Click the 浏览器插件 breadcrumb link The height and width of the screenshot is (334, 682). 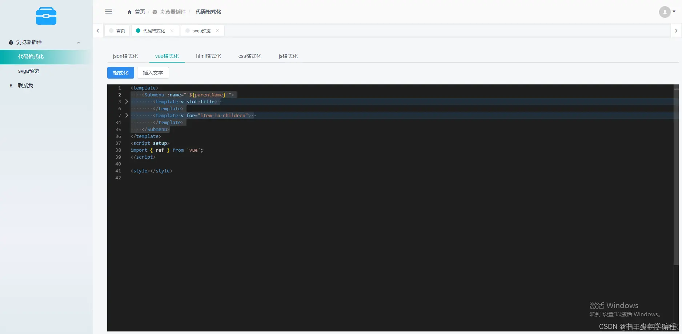(x=173, y=12)
